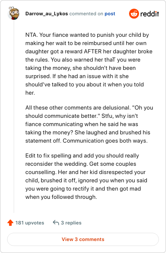The image size is (166, 253).
Task: Click the final line "when you followed through."
Action: (61, 197)
